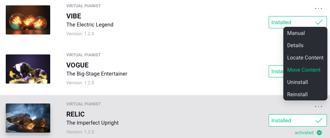Open the VIBE light bulbs thumbnail
The image size is (330, 138).
click(x=28, y=20)
